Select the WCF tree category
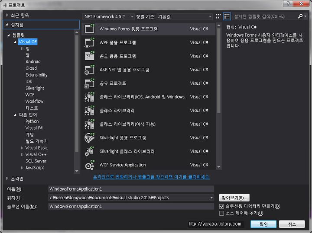Image resolution: width=312 pixels, height=233 pixels. tap(29, 95)
